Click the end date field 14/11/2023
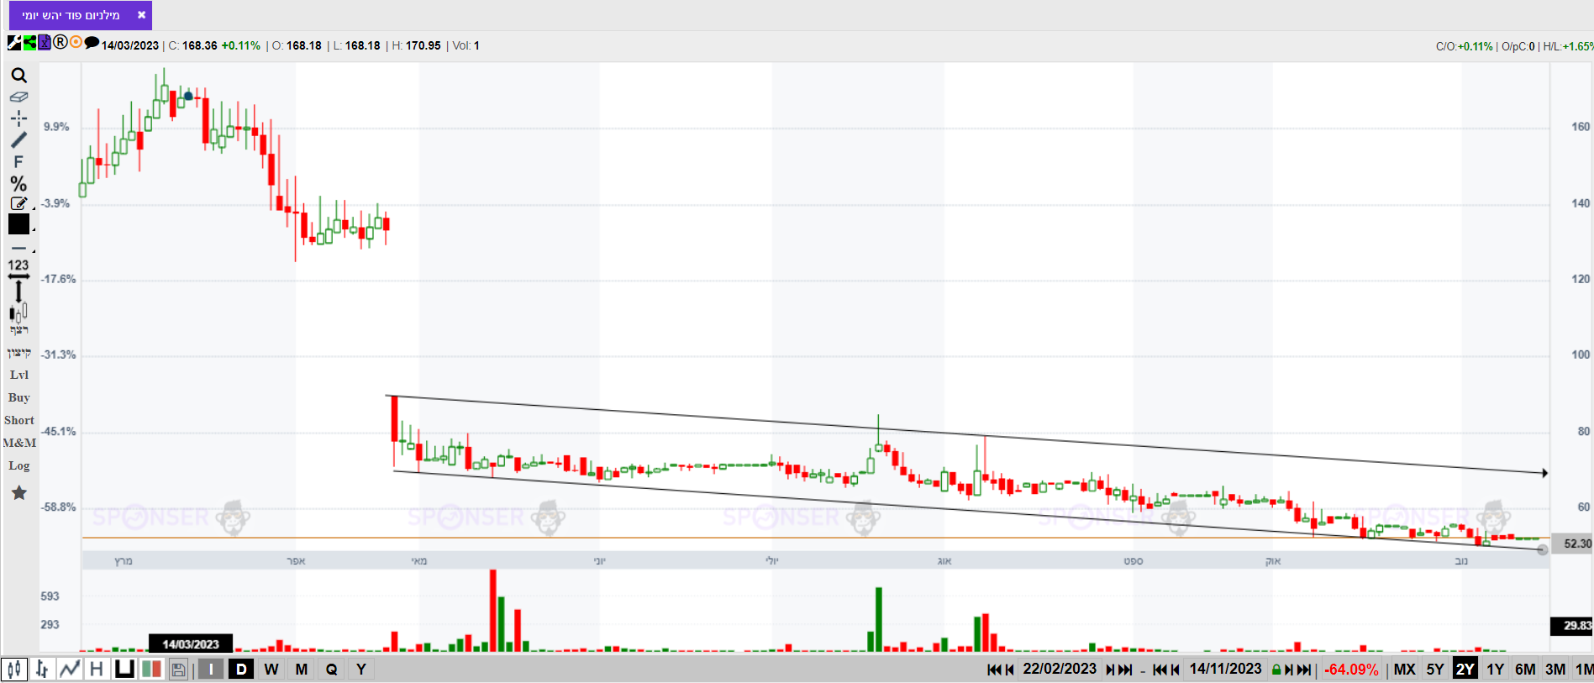Image resolution: width=1594 pixels, height=683 pixels. 1225,669
